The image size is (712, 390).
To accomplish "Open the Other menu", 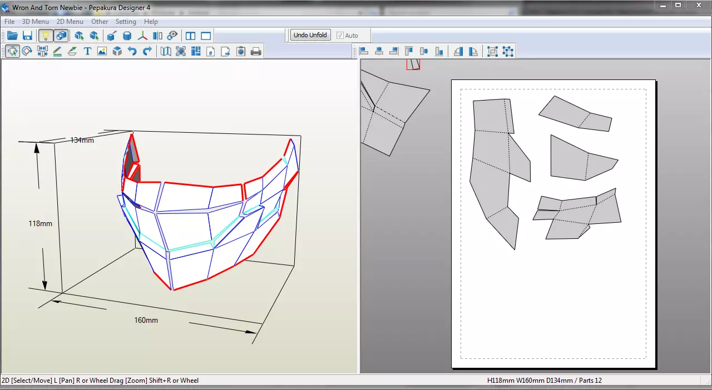I will (100, 22).
